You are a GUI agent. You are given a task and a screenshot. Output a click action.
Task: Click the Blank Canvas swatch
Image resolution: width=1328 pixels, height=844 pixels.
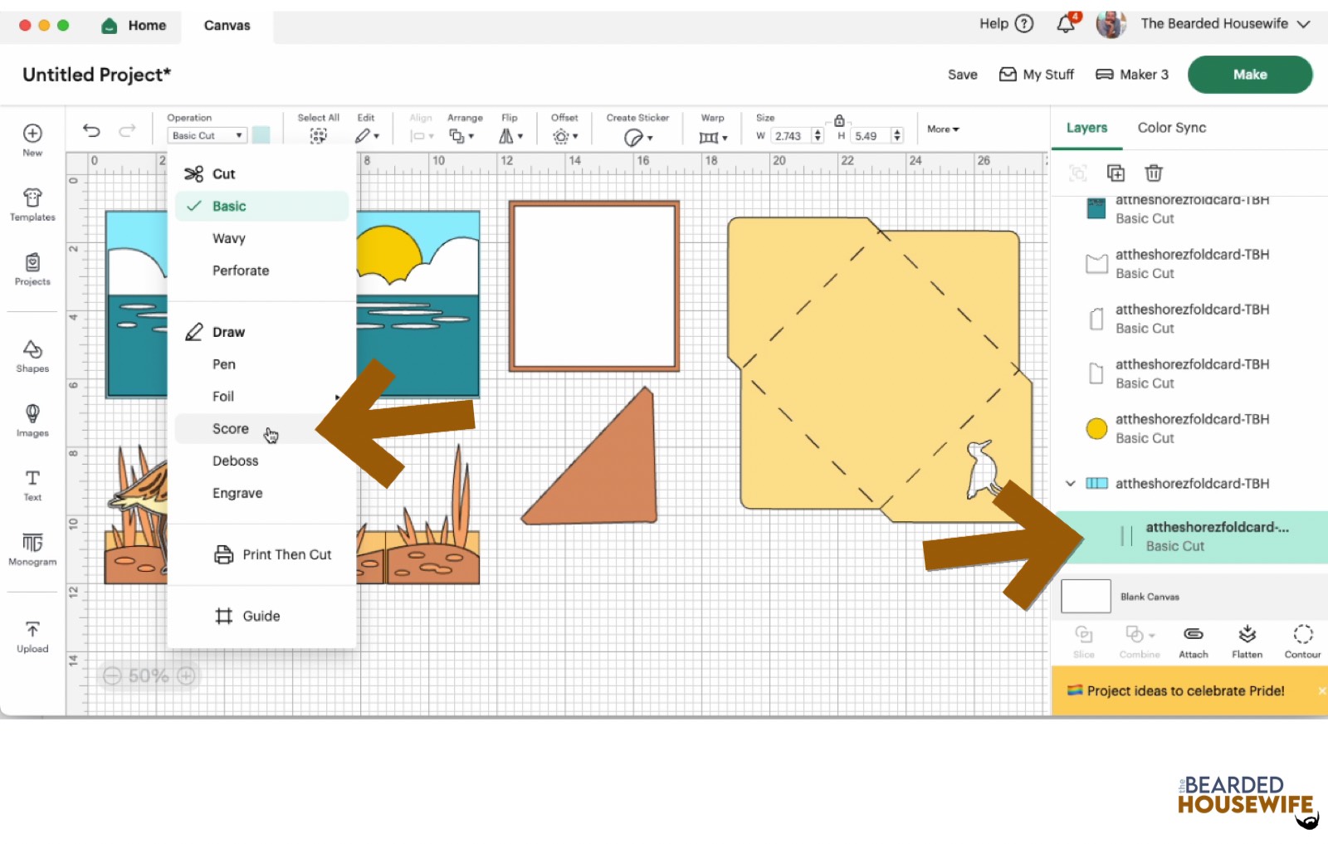click(1086, 597)
